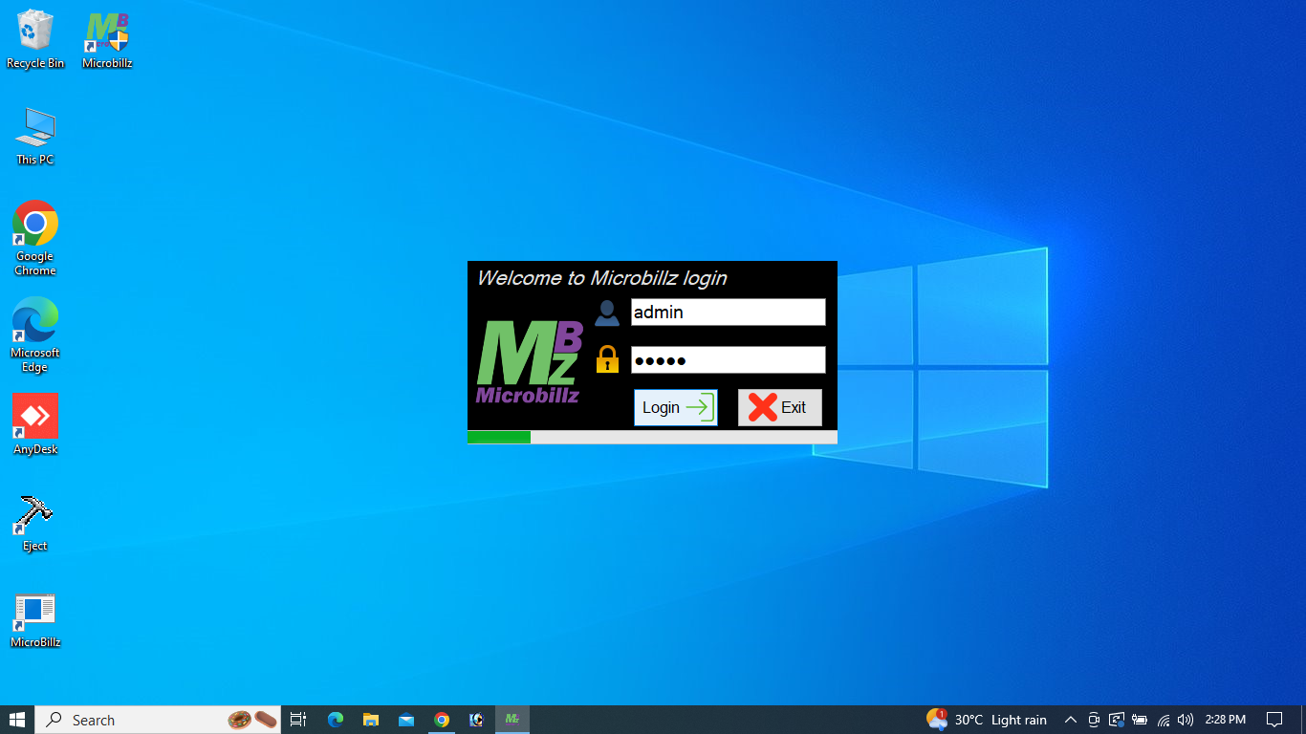Select the This PC desktop icon

coord(35,136)
